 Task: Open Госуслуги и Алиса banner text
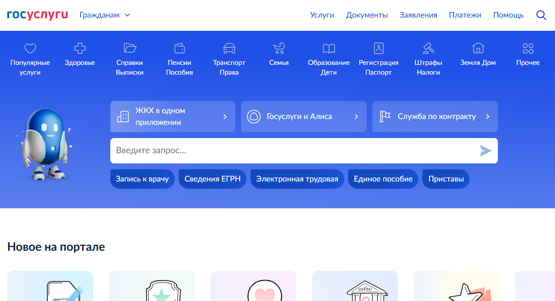coord(299,117)
